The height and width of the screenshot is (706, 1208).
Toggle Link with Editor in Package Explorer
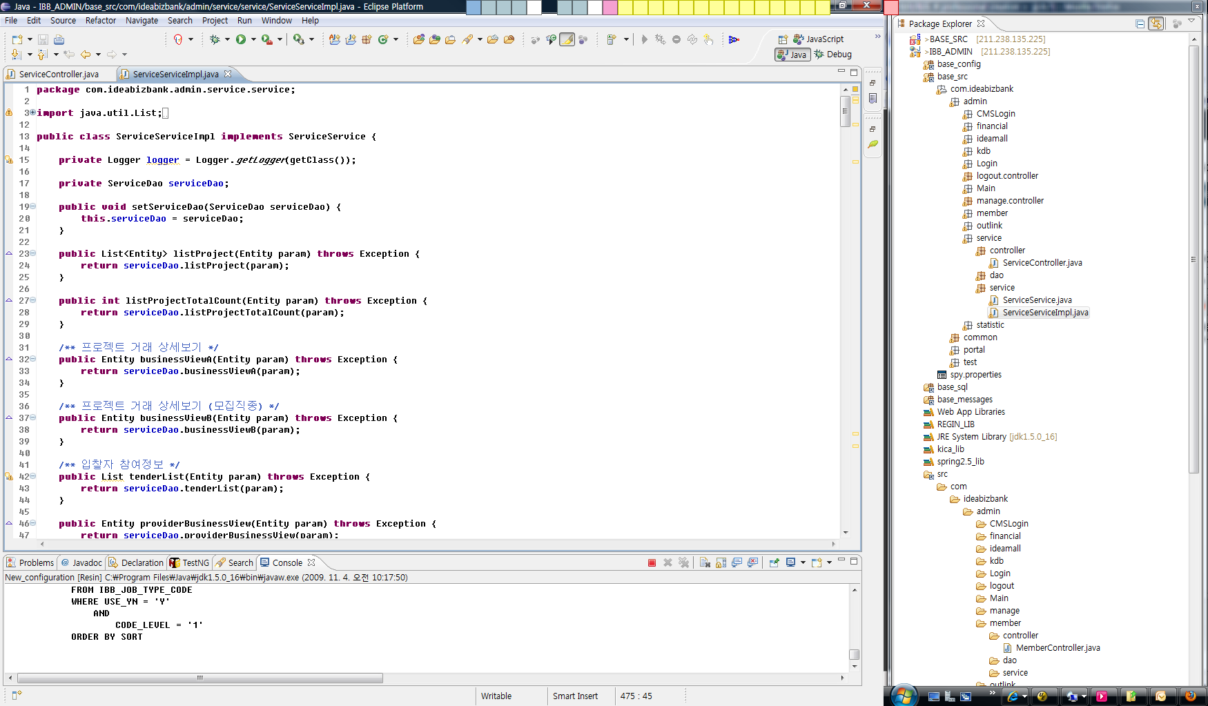[x=1156, y=23]
